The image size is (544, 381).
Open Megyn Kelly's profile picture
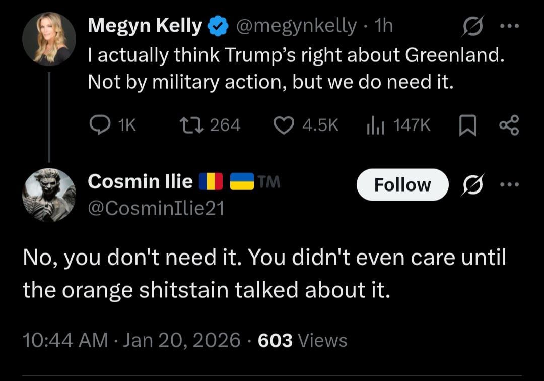tap(49, 39)
